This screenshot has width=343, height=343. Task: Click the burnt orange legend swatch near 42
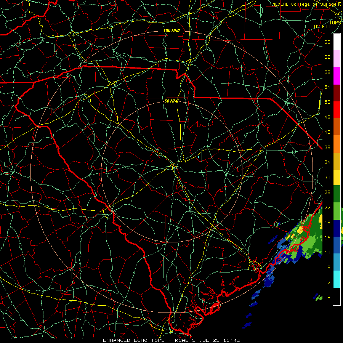click(x=337, y=127)
